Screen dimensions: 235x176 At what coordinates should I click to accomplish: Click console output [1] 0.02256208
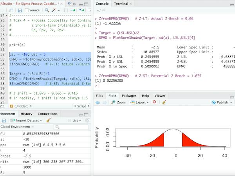(109, 81)
